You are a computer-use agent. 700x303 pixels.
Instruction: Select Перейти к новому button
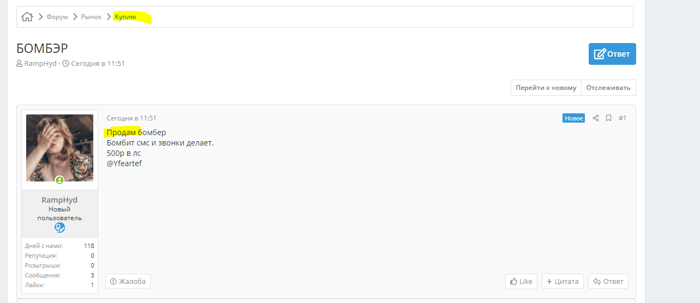[x=546, y=88]
